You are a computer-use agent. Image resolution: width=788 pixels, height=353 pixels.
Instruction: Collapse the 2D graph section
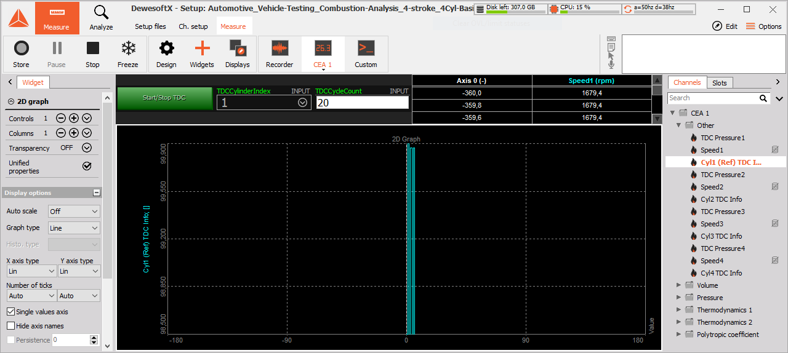[11, 101]
